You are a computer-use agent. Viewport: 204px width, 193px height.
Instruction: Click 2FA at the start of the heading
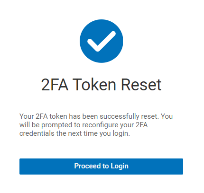click(55, 85)
